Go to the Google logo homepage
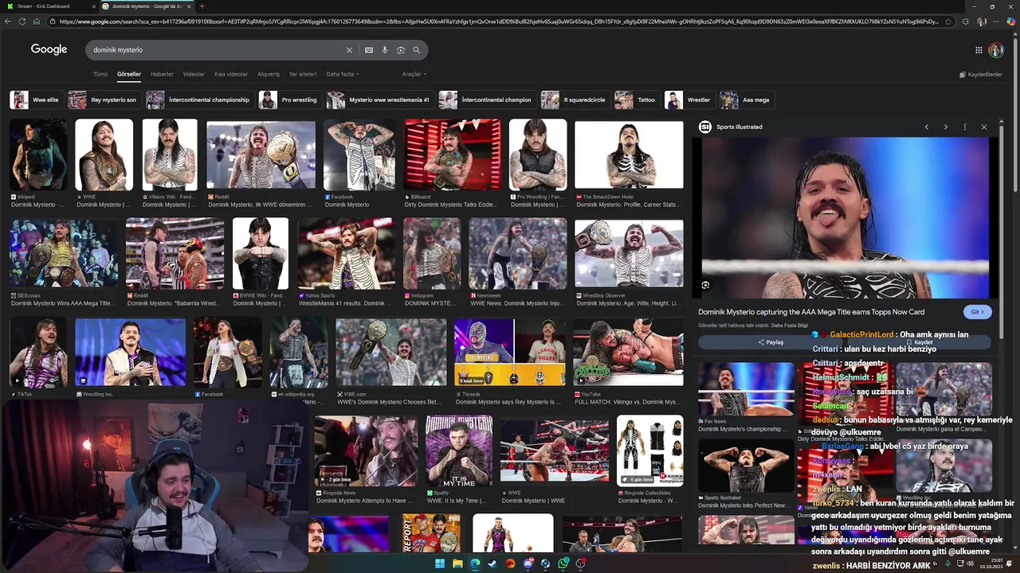This screenshot has width=1020, height=573. [49, 49]
